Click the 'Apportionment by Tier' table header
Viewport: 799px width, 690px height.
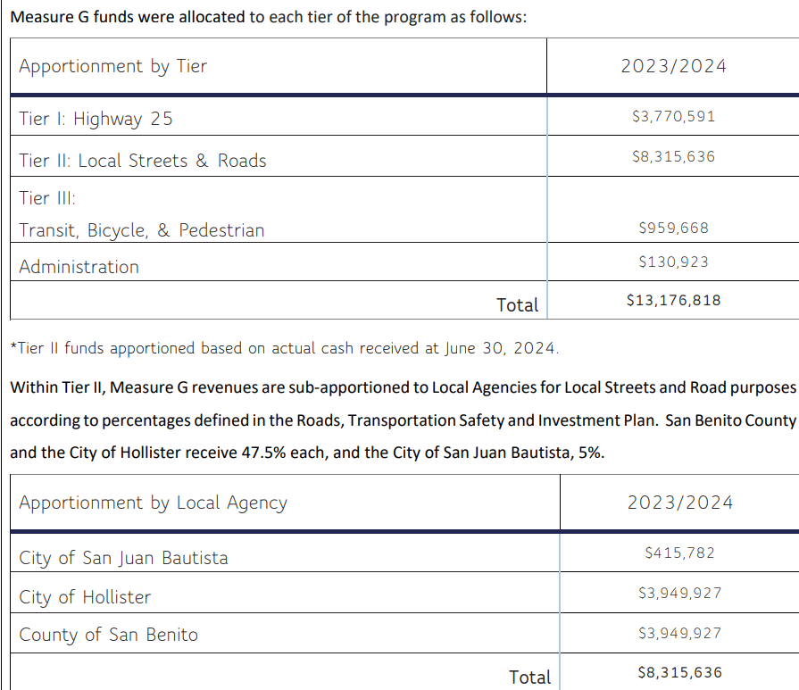point(112,66)
